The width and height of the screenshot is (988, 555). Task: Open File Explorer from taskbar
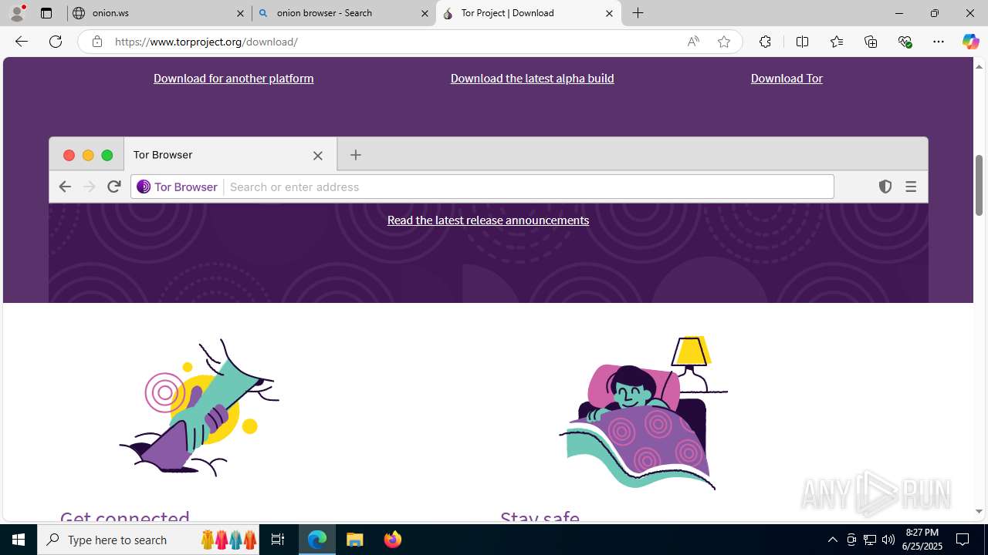pyautogui.click(x=354, y=540)
